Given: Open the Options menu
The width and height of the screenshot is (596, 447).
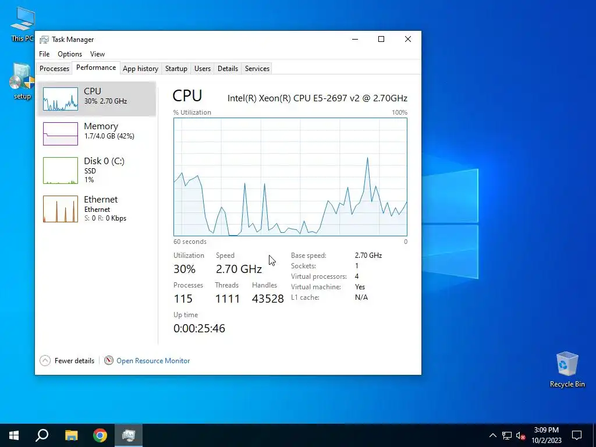Looking at the screenshot, I should 70,54.
